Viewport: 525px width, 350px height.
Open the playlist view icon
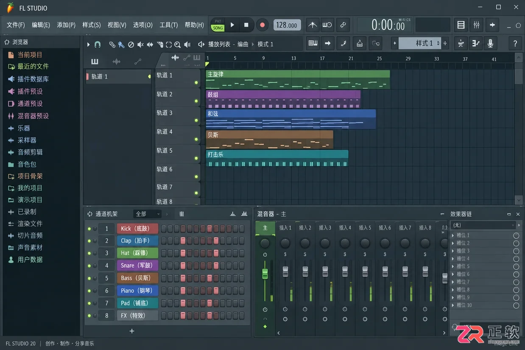click(x=461, y=25)
